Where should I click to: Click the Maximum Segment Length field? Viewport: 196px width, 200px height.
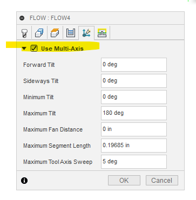click(134, 146)
